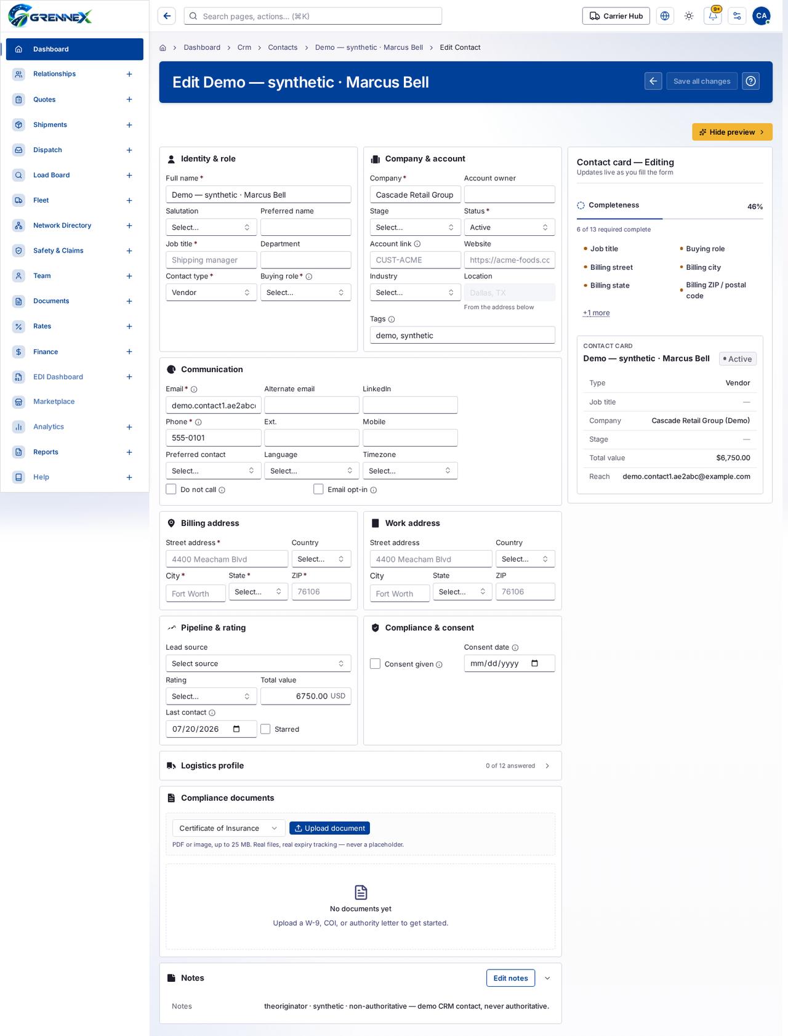Enable the Email opt-in checkbox
This screenshot has height=1036, width=788.
(318, 489)
